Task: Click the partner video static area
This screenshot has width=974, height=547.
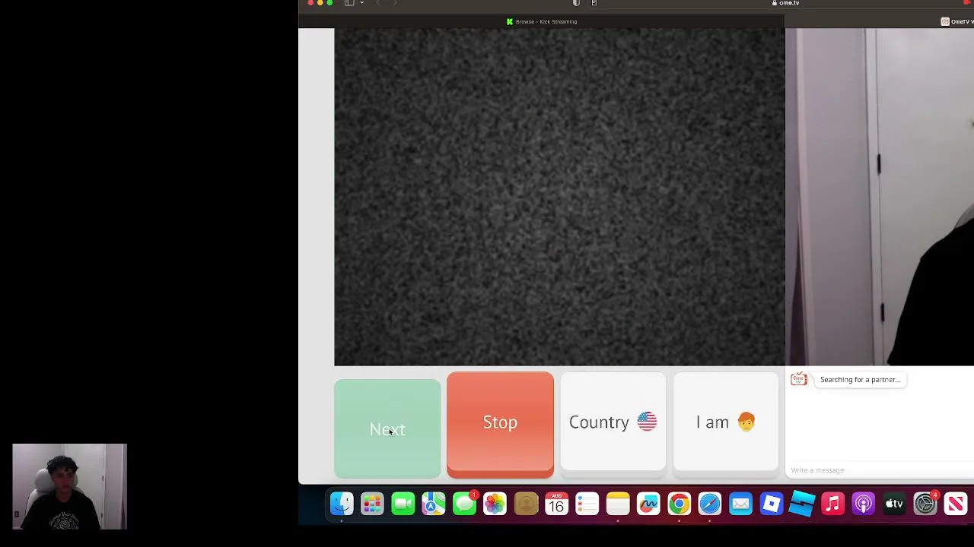Action: [559, 198]
